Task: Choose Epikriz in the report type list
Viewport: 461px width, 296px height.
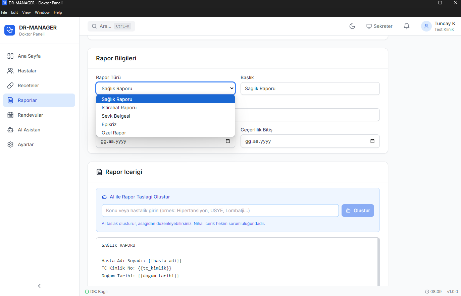Action: click(109, 124)
